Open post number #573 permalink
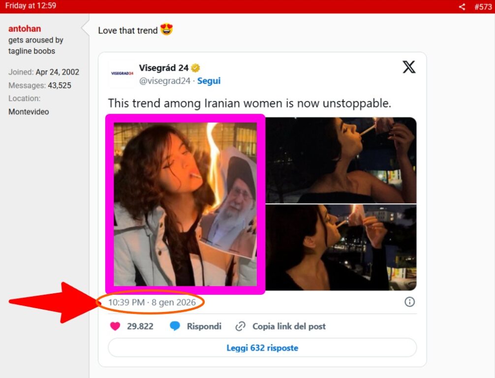 pyautogui.click(x=483, y=6)
